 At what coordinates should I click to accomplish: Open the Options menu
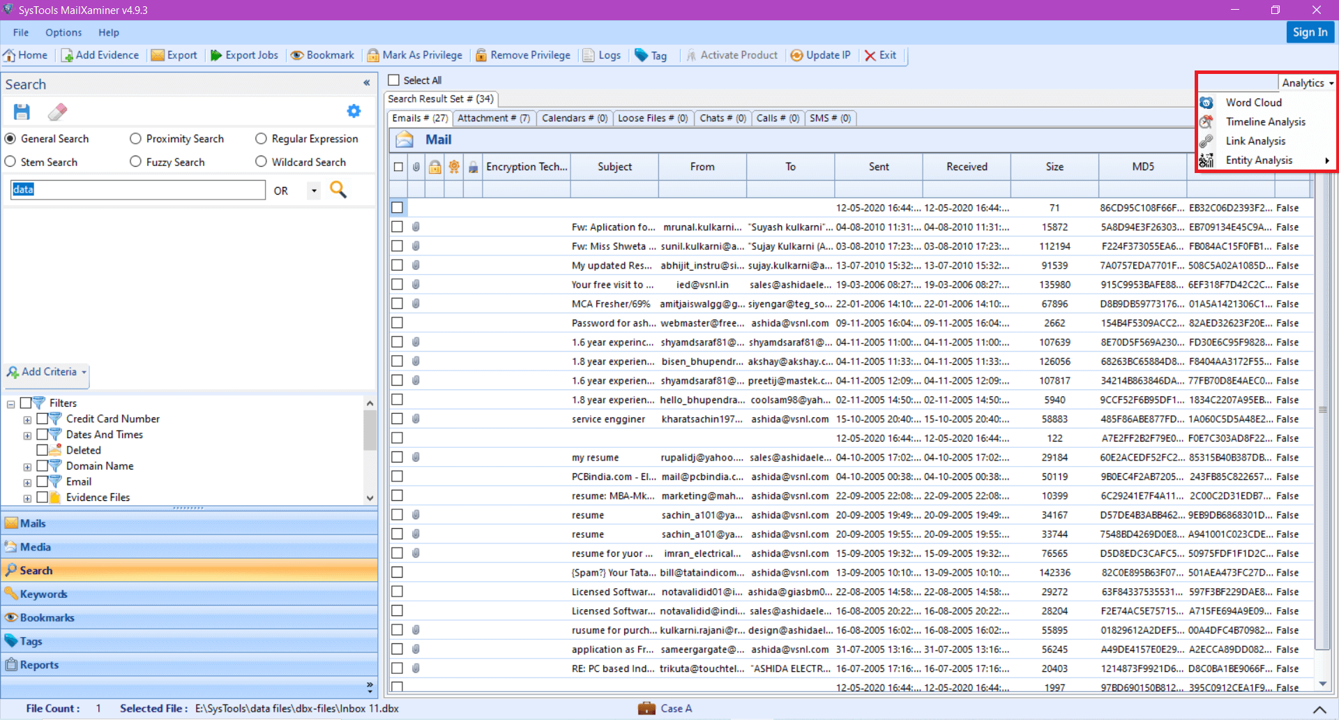(x=63, y=32)
